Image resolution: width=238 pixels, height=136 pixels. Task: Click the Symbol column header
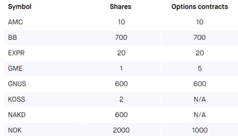pos(20,7)
